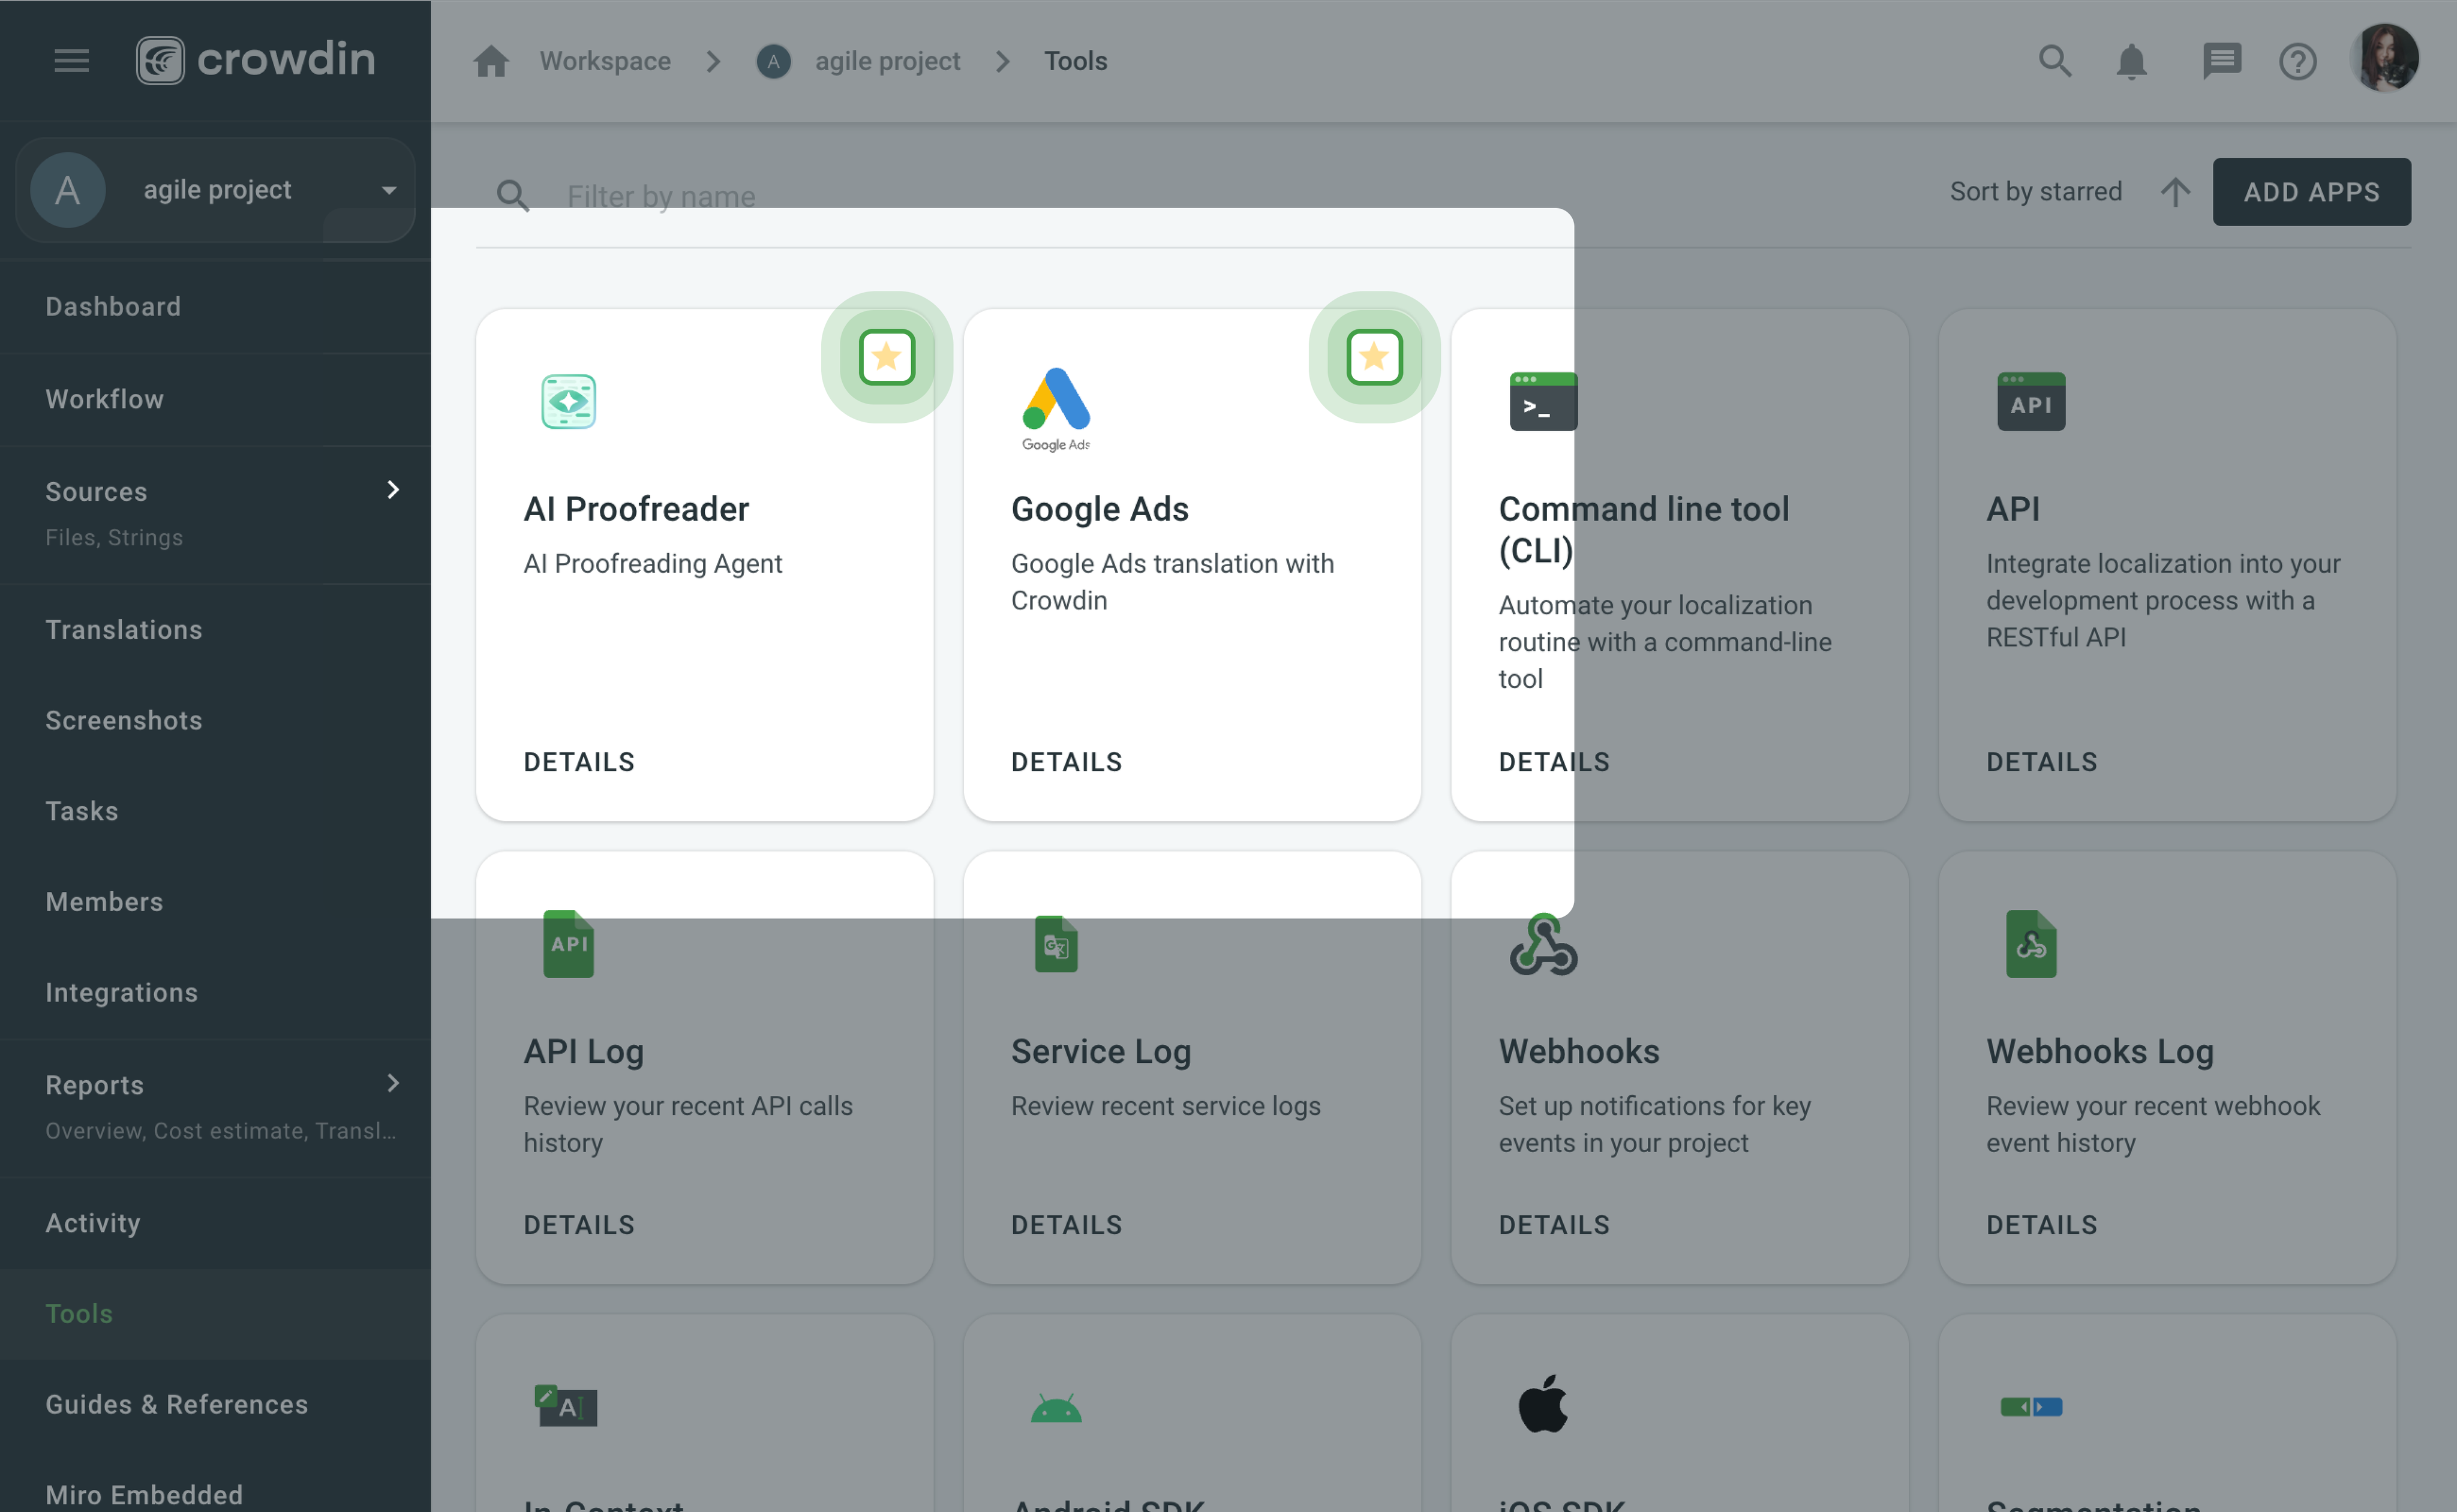This screenshot has width=2457, height=1512.
Task: Expand the Reports navigation section
Action: click(x=393, y=1082)
